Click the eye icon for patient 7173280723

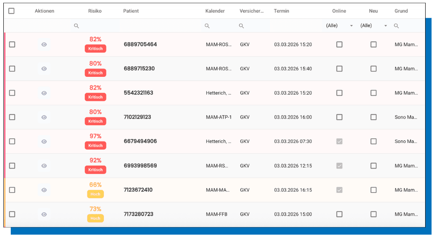pyautogui.click(x=44, y=214)
